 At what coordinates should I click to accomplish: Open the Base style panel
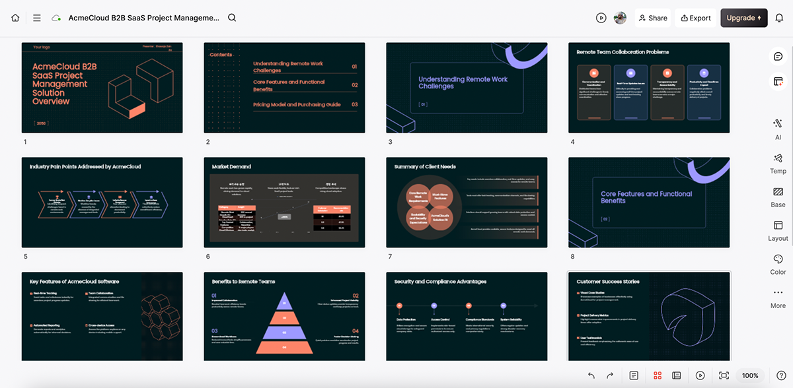[777, 195]
